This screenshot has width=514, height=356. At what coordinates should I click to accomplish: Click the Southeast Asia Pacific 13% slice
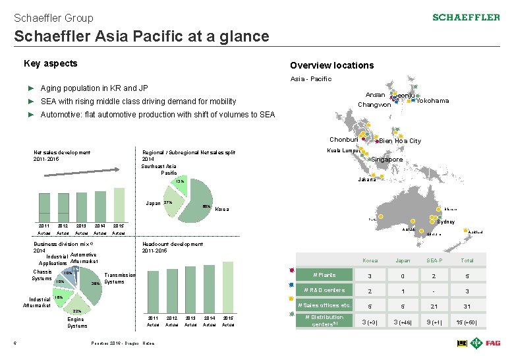coord(181,184)
